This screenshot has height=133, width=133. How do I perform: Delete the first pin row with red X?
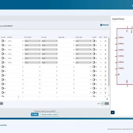click(x=106, y=41)
